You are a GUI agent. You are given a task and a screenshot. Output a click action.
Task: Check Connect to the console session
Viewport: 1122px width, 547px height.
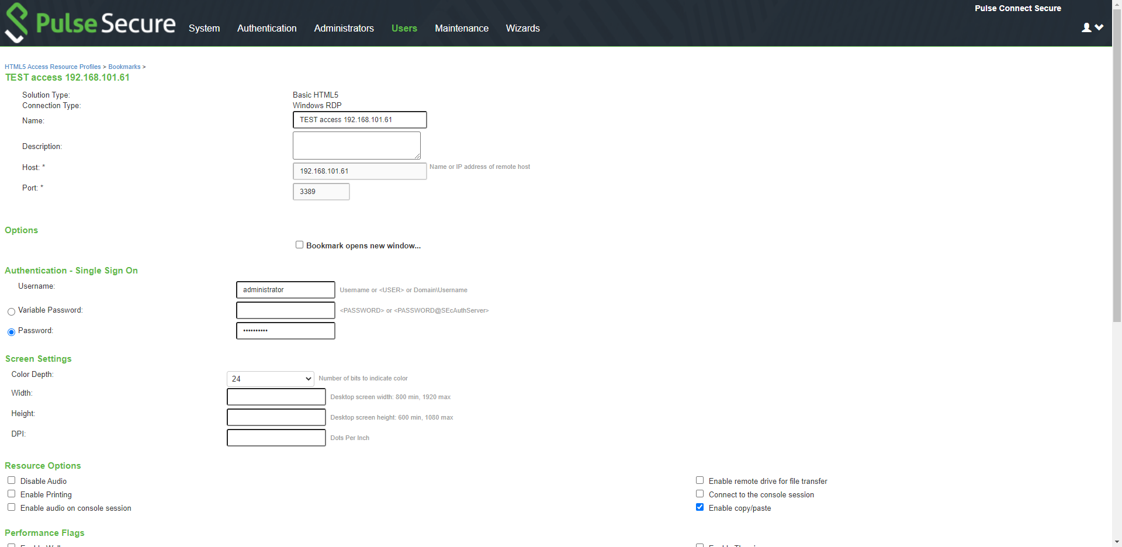coord(699,494)
